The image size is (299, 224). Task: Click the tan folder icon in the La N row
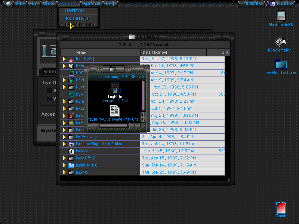click(x=71, y=123)
